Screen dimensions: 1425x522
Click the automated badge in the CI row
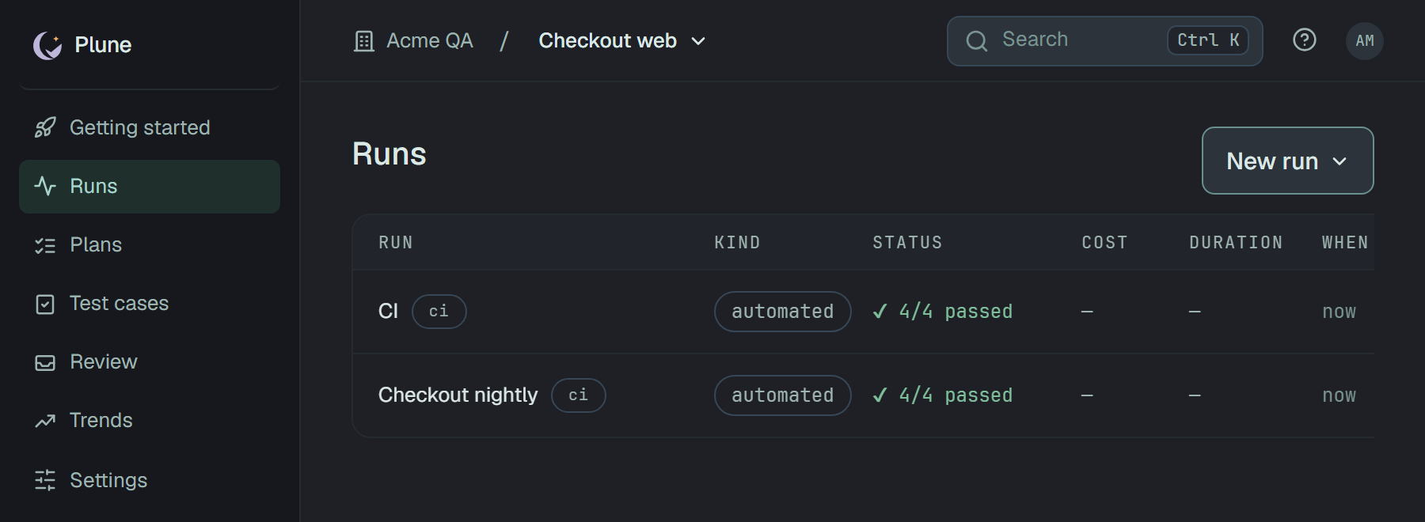(783, 312)
